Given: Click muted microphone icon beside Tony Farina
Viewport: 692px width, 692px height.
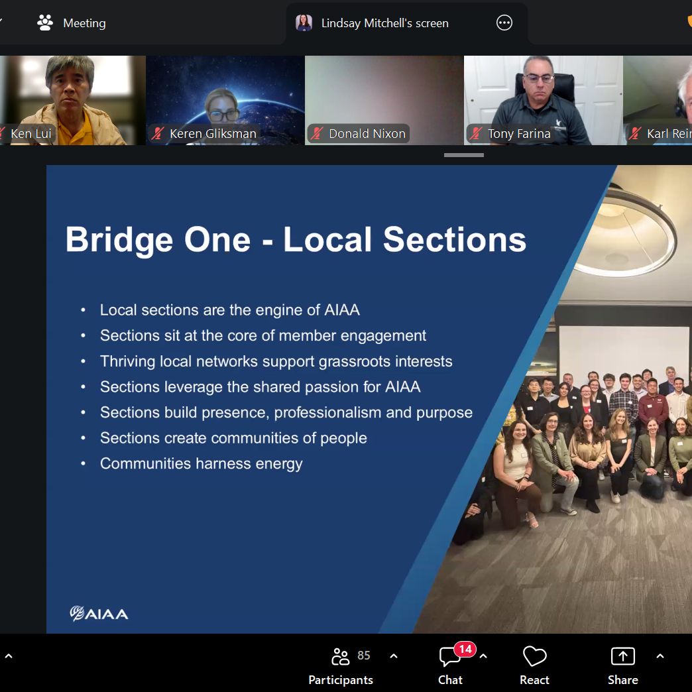Looking at the screenshot, I should point(476,133).
